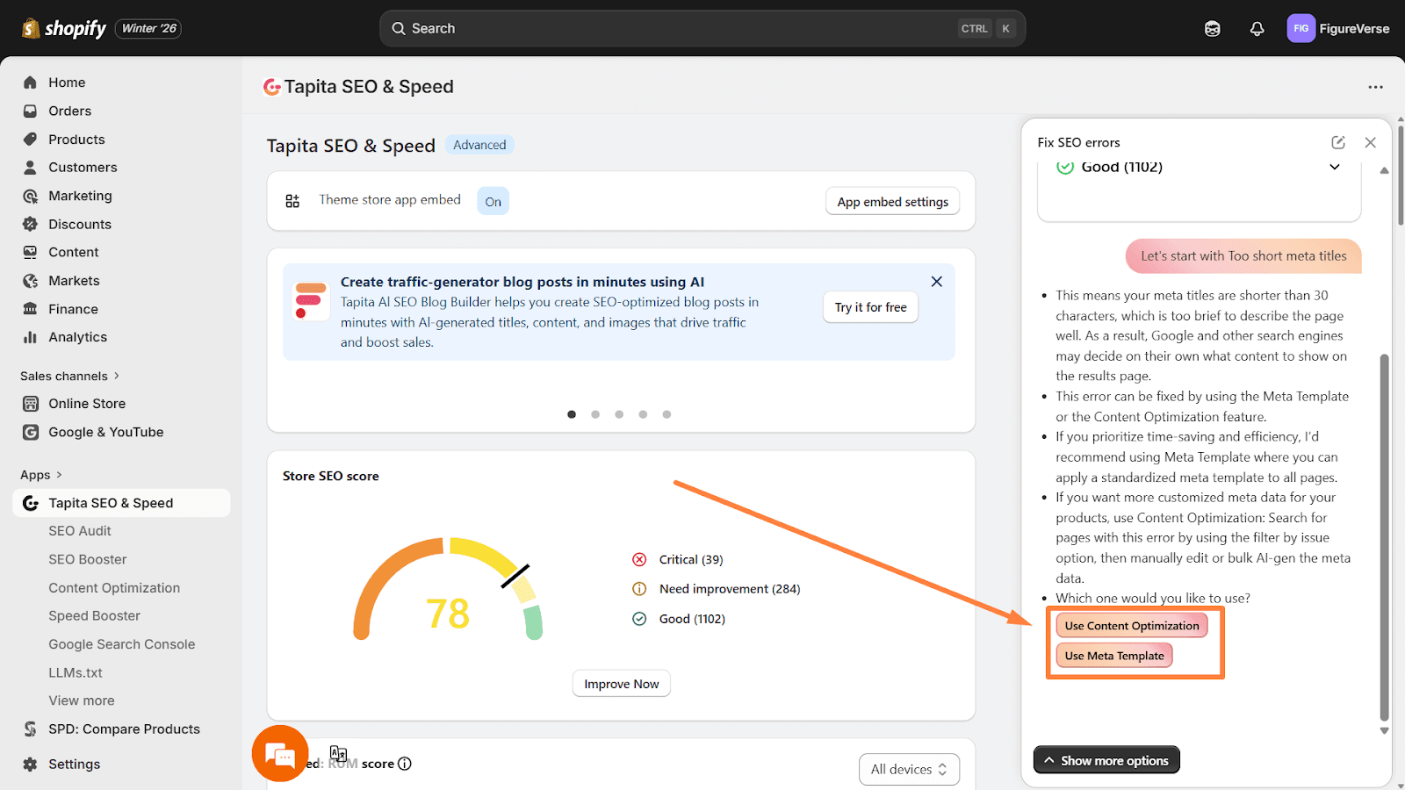Screen dimensions: 1405x790
Task: Collapse the Good (1102) section
Action: pos(1334,166)
